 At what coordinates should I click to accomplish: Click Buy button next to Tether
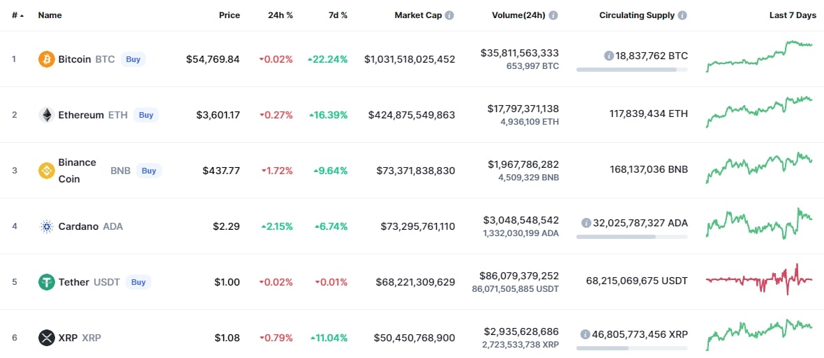coord(138,282)
